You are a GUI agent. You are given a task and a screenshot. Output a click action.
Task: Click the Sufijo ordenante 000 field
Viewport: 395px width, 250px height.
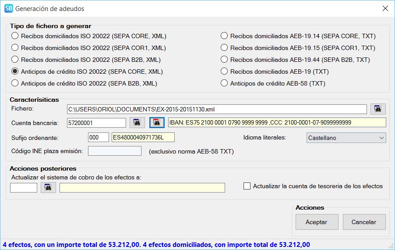point(98,138)
